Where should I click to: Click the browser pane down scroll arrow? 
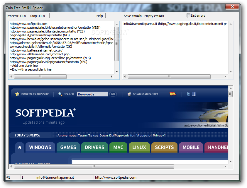pos(231,161)
